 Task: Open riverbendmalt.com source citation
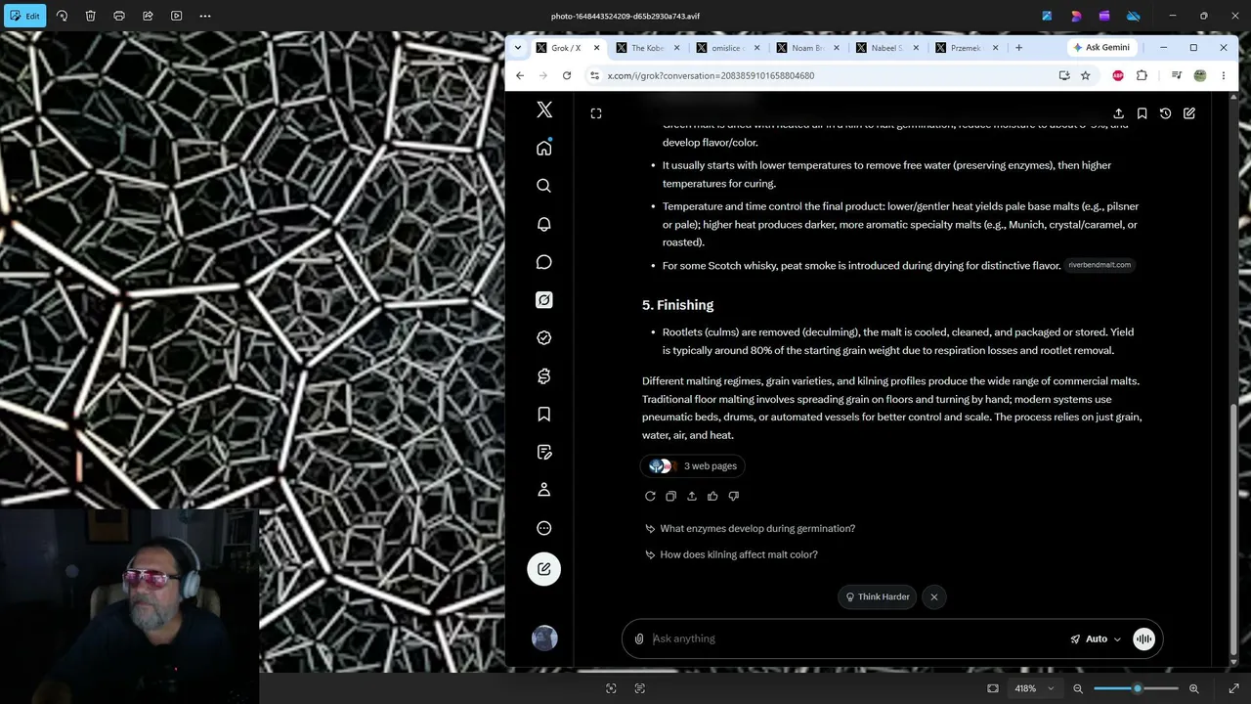pos(1100,265)
